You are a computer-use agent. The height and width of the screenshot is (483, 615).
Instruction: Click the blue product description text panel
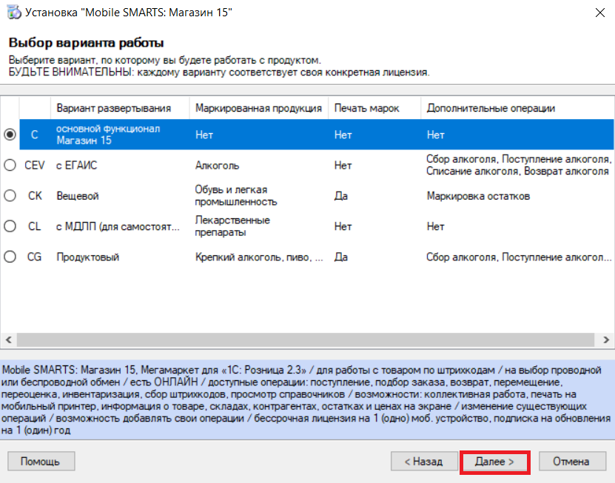click(307, 400)
